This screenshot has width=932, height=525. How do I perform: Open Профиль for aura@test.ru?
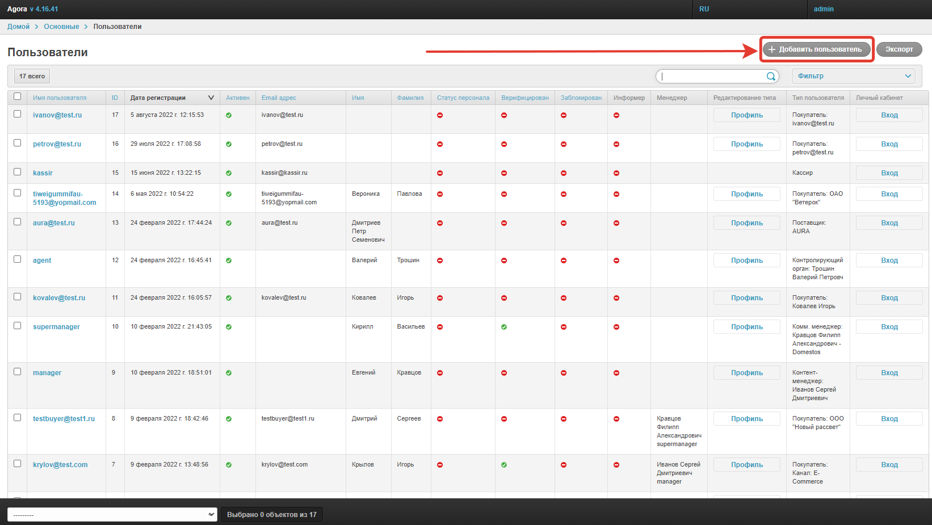[x=746, y=223]
